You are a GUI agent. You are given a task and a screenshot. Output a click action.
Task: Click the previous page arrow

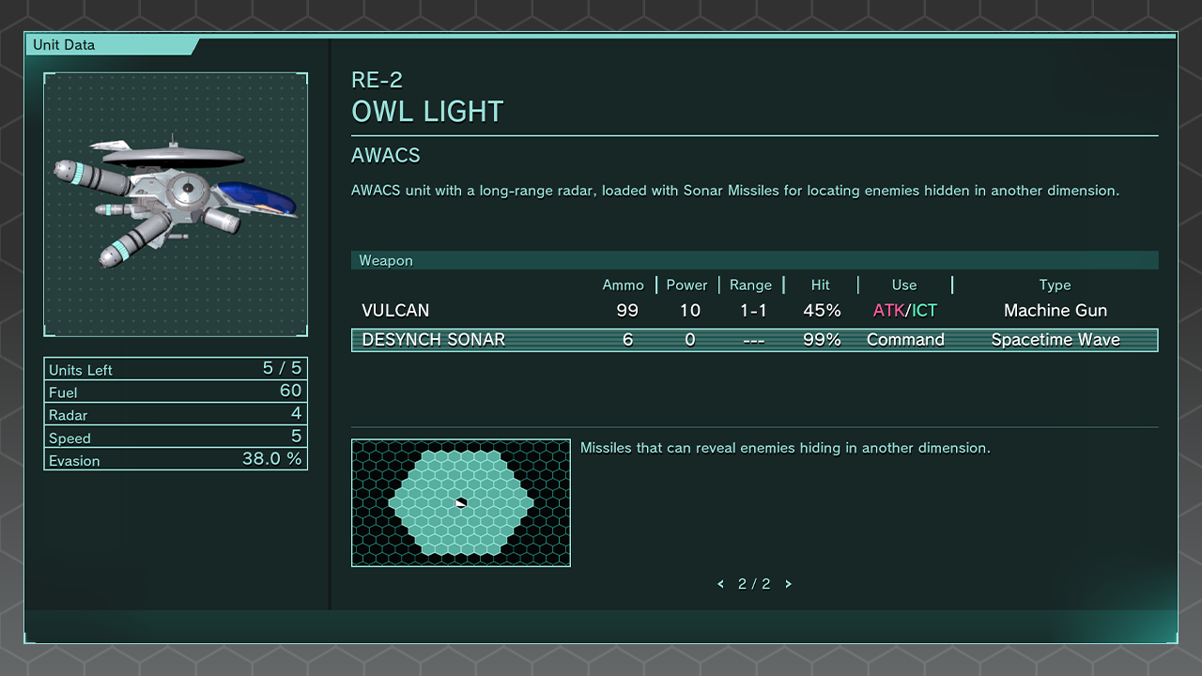pos(720,584)
